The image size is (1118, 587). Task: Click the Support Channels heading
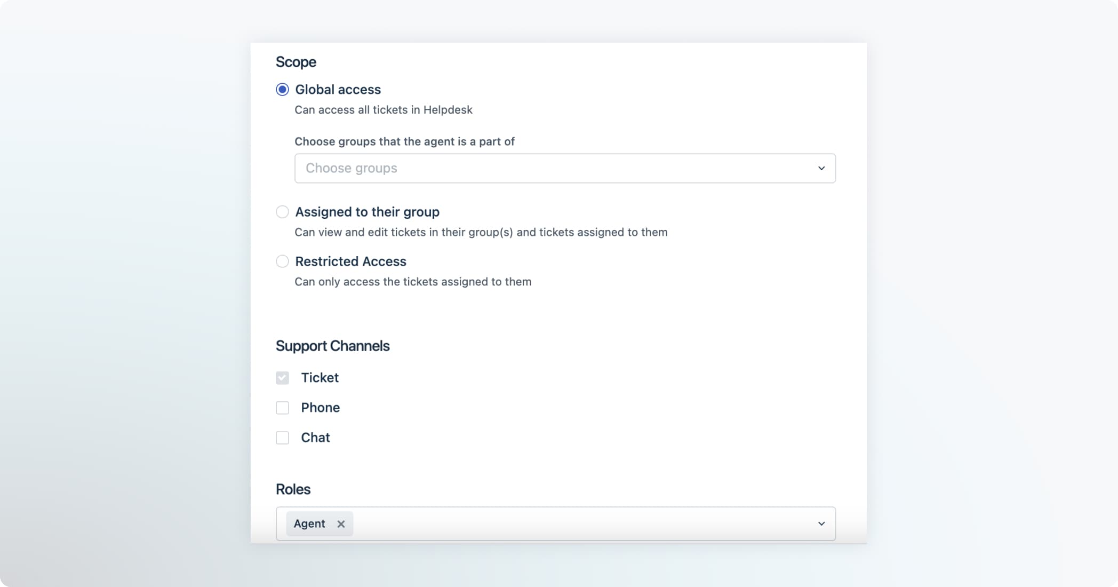[x=333, y=346]
